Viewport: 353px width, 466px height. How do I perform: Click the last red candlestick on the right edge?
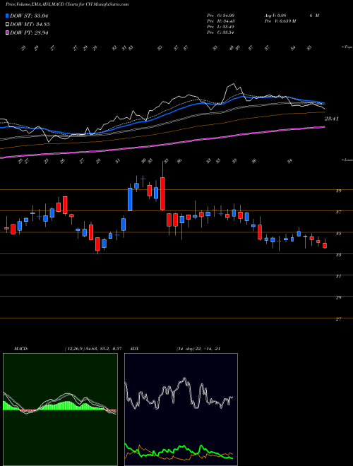325,246
